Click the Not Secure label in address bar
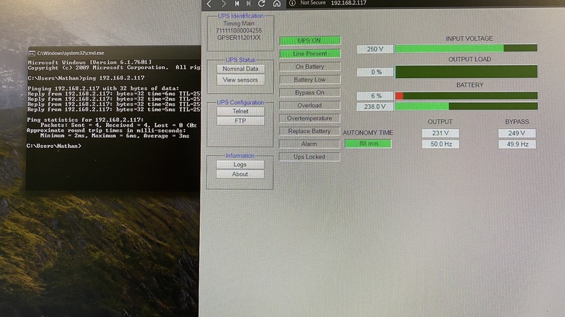Image resolution: width=565 pixels, height=317 pixels. coord(313,3)
